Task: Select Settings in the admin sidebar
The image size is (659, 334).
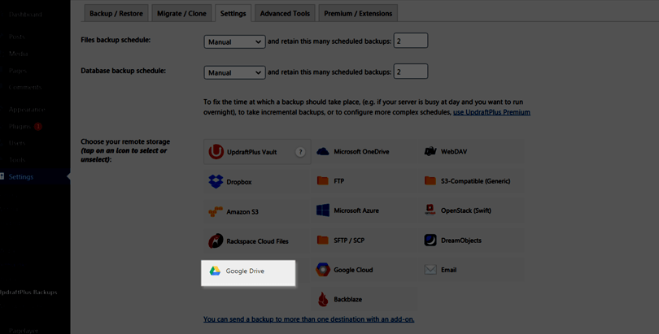Action: click(x=21, y=176)
